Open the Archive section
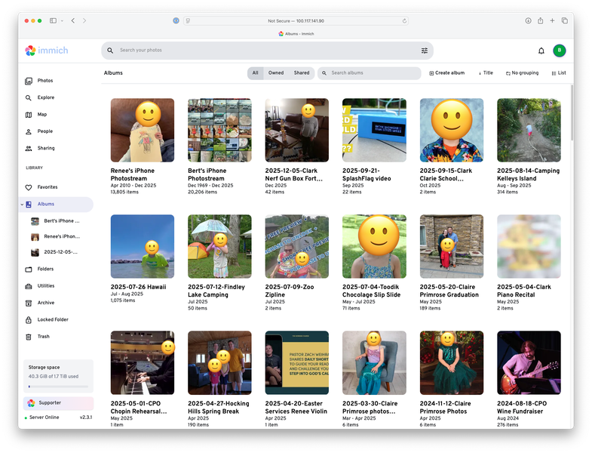592x453 pixels. 46,303
